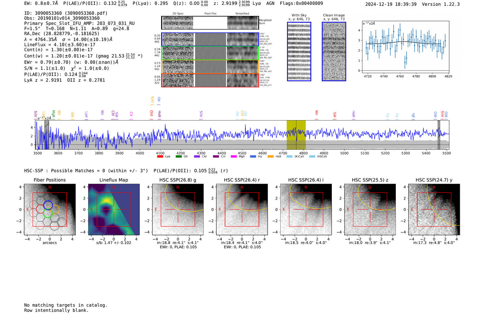The width and height of the screenshot is (484, 329).
Task: Click the 'Primary Spec_Slot_IFU_AMP' line
Action: (80, 23)
